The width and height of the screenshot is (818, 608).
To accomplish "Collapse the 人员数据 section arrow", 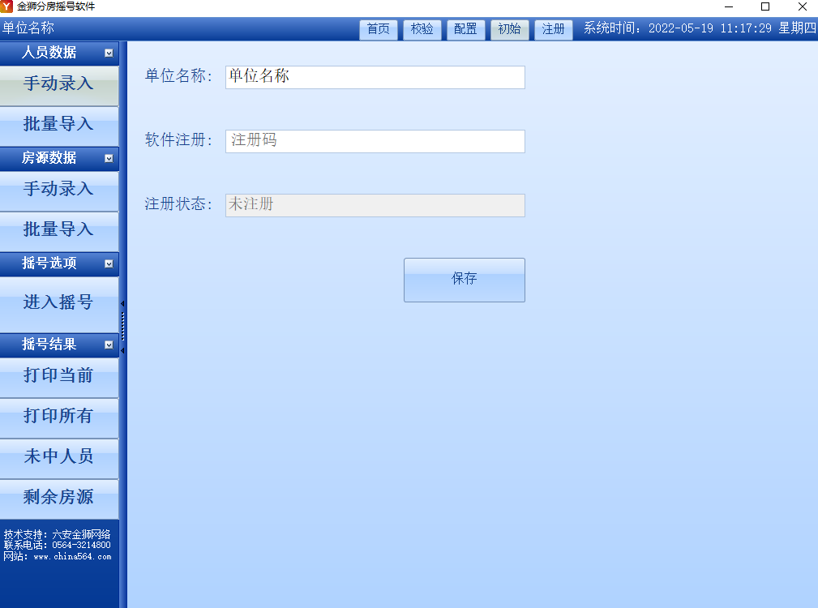I will 109,54.
